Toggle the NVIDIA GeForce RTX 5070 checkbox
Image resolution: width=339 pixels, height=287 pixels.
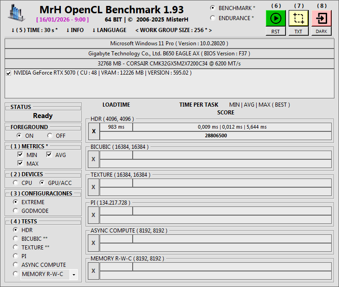tap(9, 73)
